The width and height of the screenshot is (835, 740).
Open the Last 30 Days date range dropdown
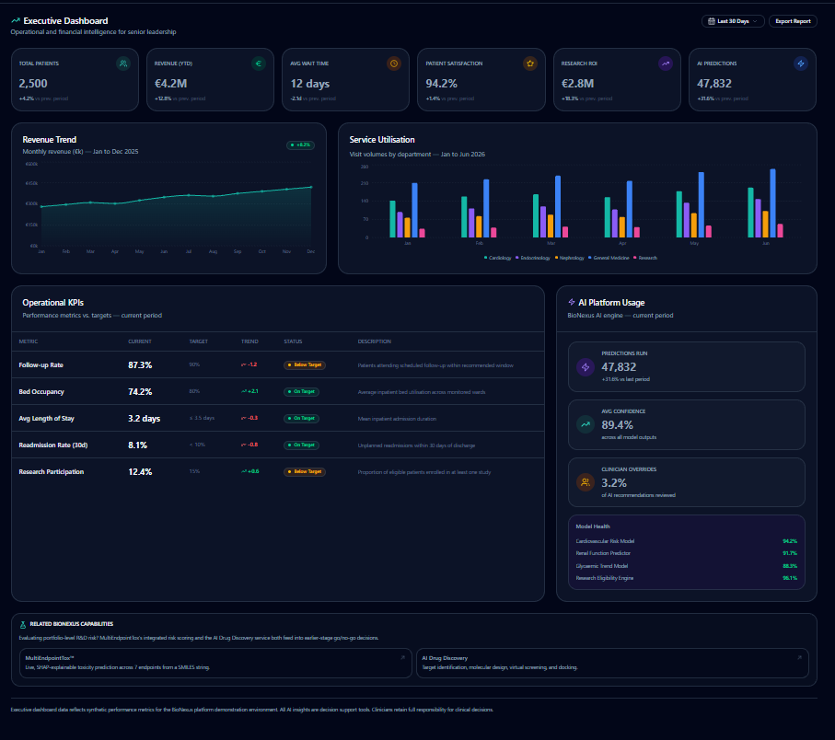click(x=733, y=21)
